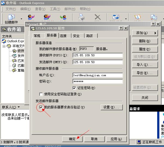Click the account name (帐户名) field
The width and height of the screenshot is (164, 147).
coord(98,75)
